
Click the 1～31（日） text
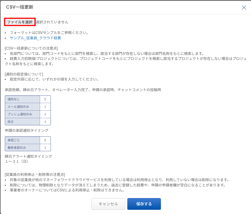(17, 161)
